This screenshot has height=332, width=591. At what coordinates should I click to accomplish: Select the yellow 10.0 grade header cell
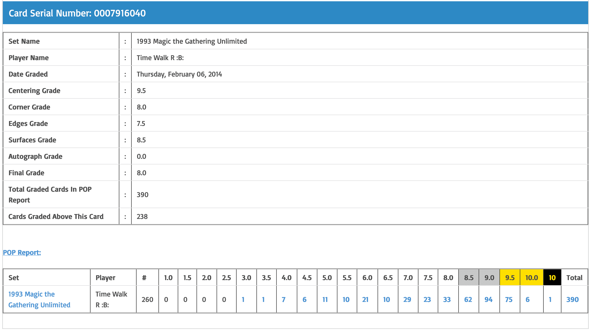532,278
